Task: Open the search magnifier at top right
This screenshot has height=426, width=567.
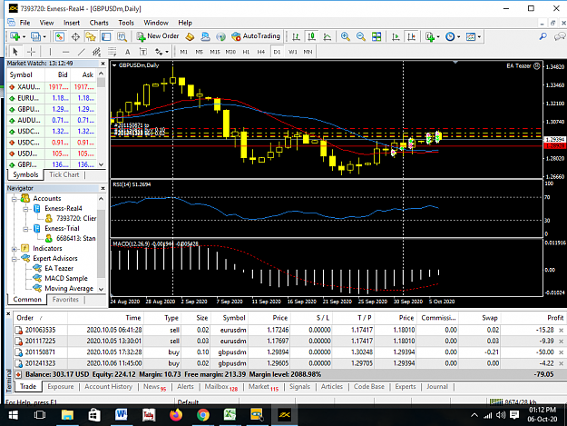Action: [543, 36]
